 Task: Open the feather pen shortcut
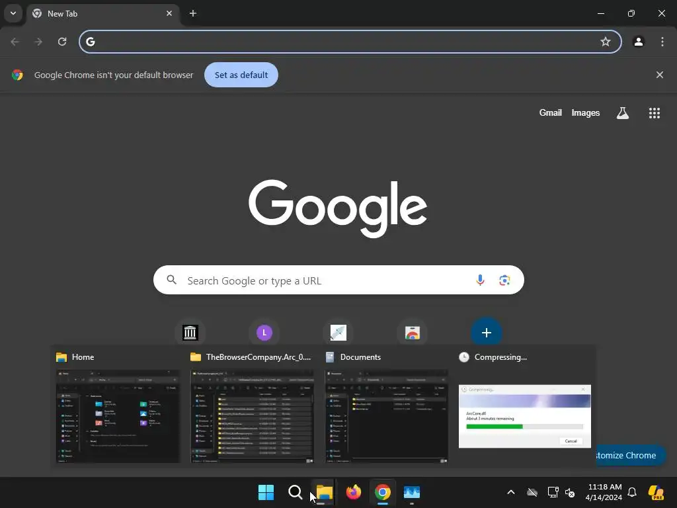(338, 333)
